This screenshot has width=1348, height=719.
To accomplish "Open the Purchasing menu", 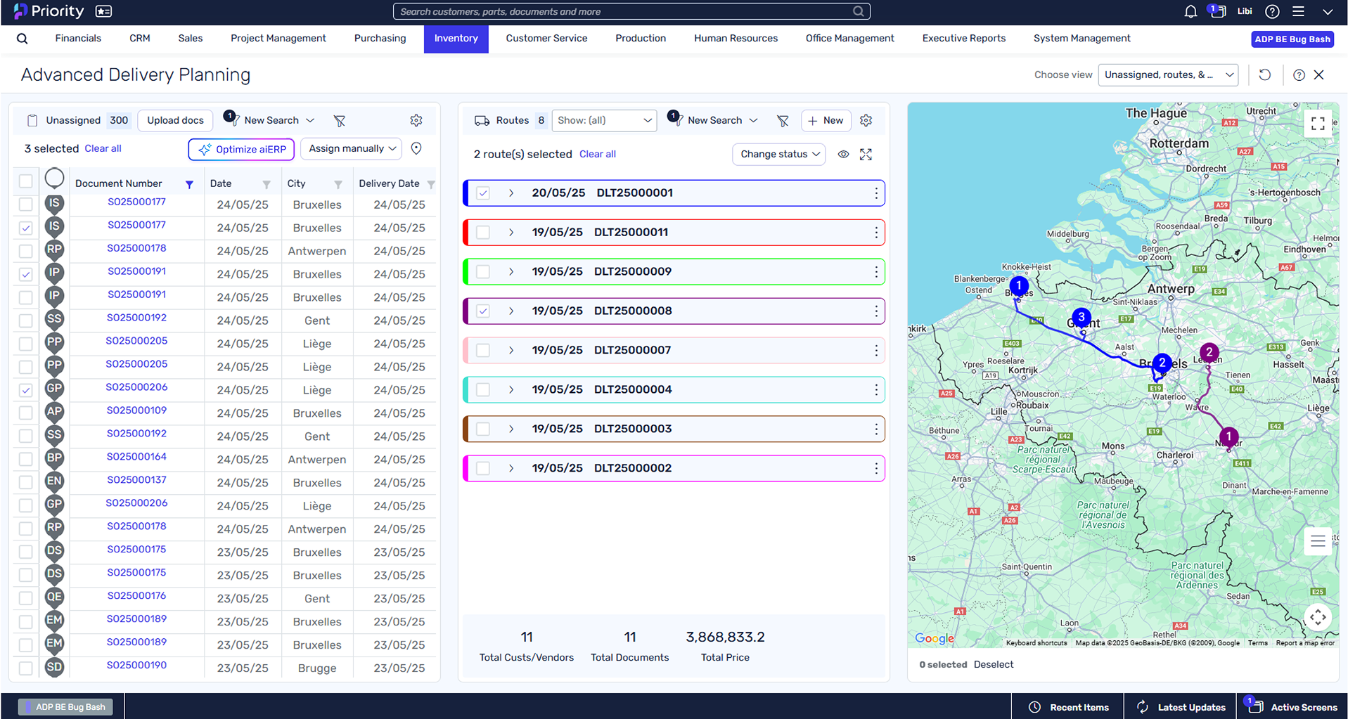I will point(380,39).
